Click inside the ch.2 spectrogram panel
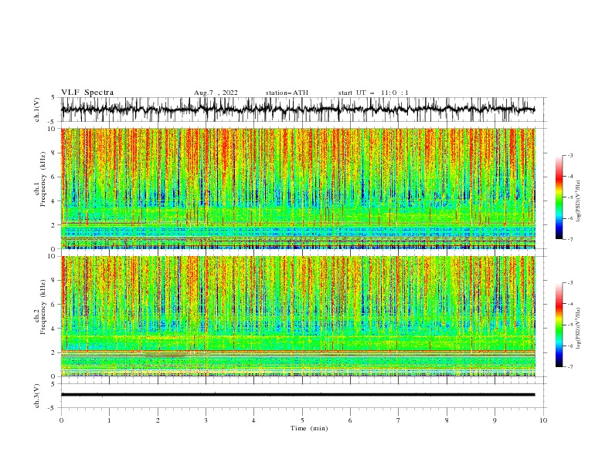612x472 pixels. tap(297, 316)
